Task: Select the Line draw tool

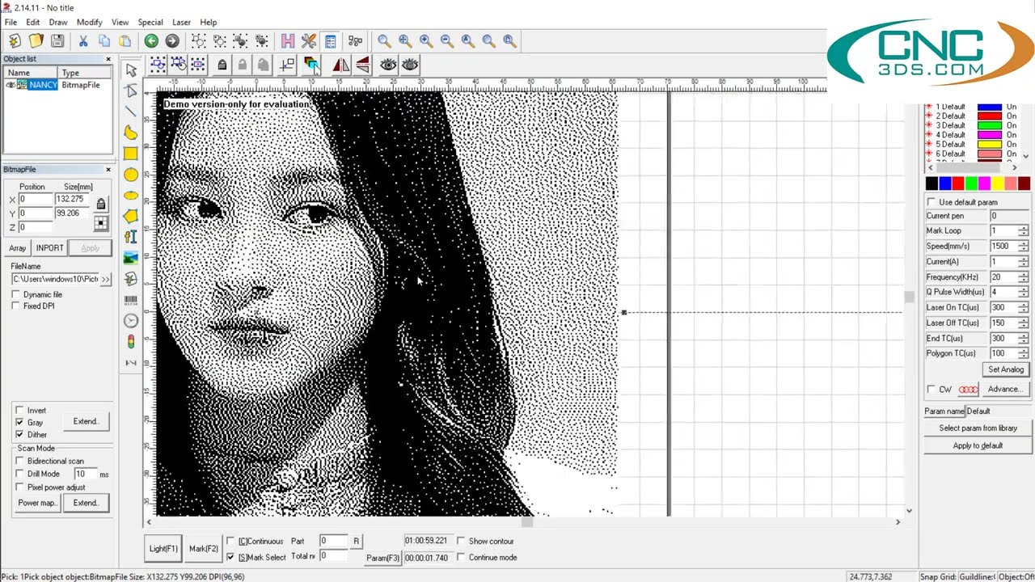Action: point(131,112)
